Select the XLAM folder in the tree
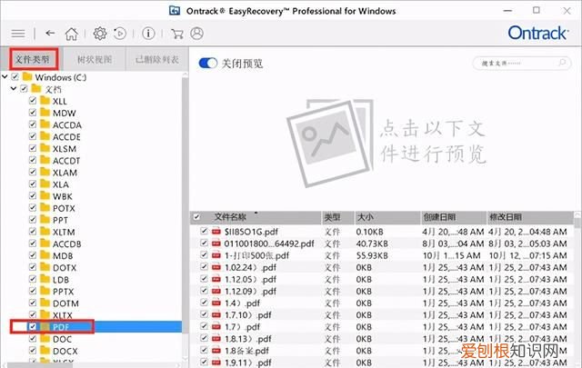The height and width of the screenshot is (368, 582). point(65,172)
